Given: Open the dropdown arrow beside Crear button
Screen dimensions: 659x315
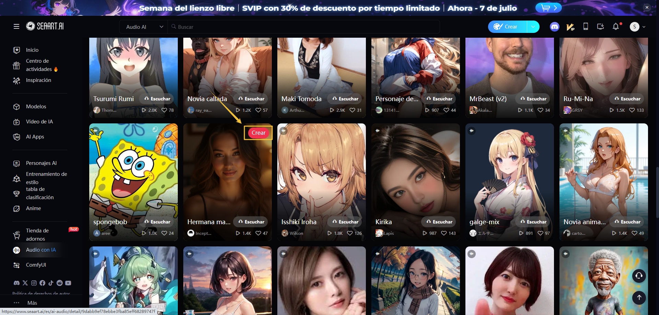Looking at the screenshot, I should coord(533,27).
